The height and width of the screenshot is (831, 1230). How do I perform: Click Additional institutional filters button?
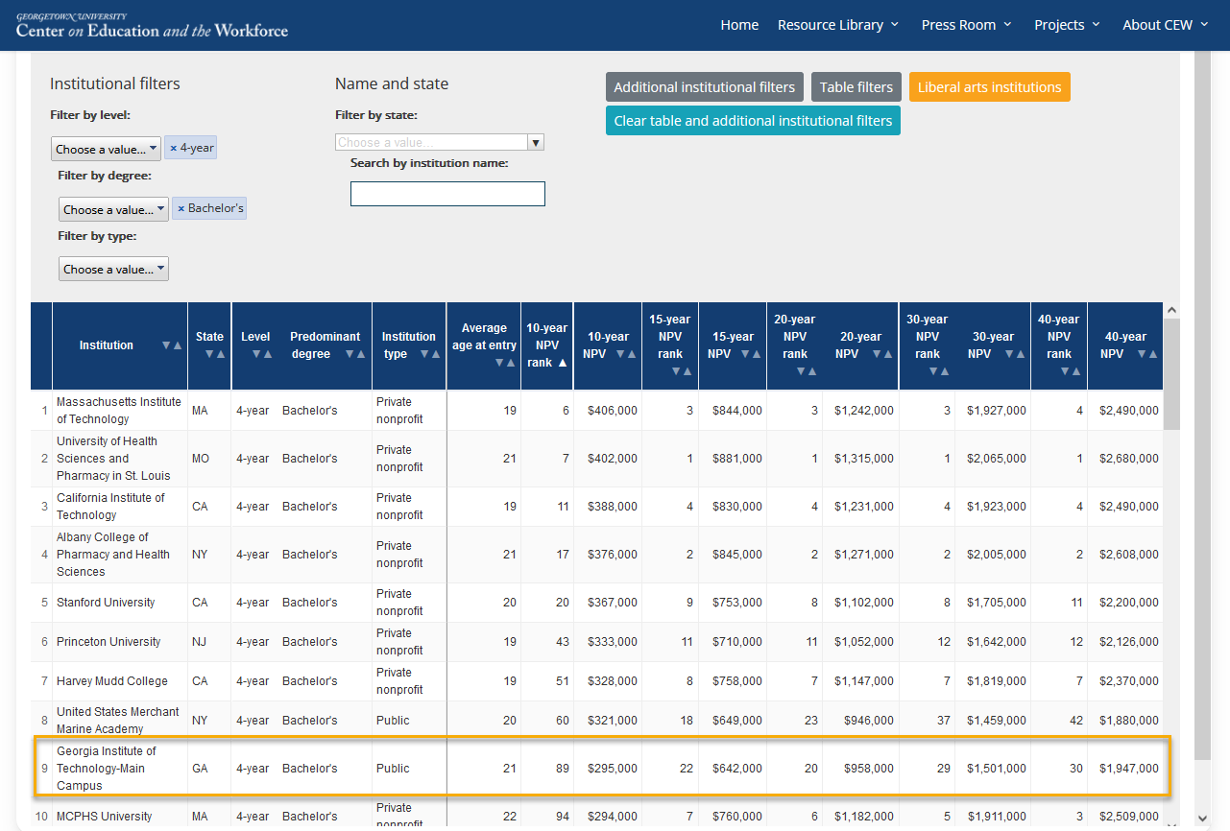[x=705, y=86]
